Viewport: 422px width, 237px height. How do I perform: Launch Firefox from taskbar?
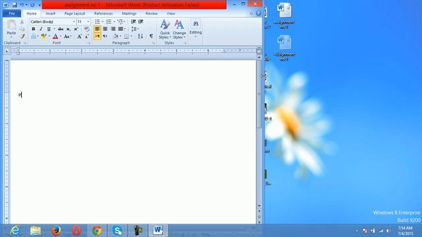tap(56, 230)
